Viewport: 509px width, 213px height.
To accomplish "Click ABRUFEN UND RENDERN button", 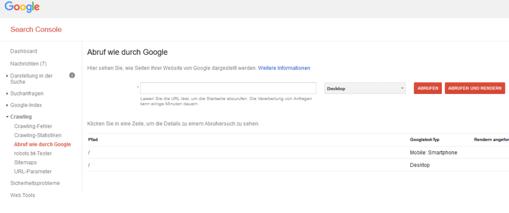I will pyautogui.click(x=475, y=88).
